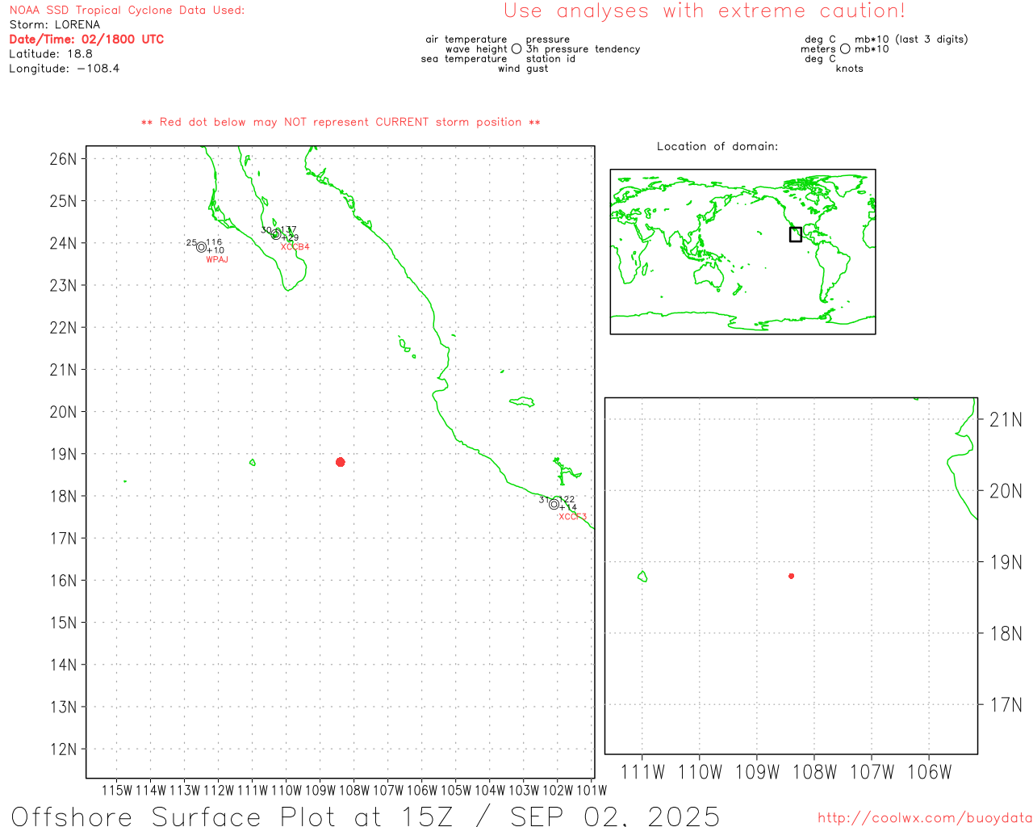This screenshot has width=1033, height=827.
Task: Click the '122' pressure value near XCCF3
Action: pyautogui.click(x=567, y=499)
